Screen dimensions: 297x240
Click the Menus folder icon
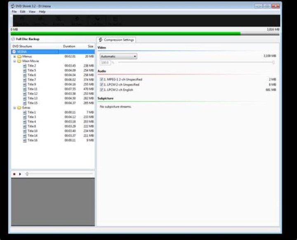click(19, 57)
